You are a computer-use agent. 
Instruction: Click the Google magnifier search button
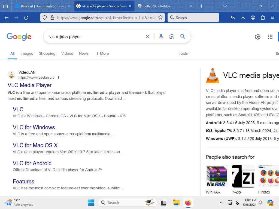183,36
